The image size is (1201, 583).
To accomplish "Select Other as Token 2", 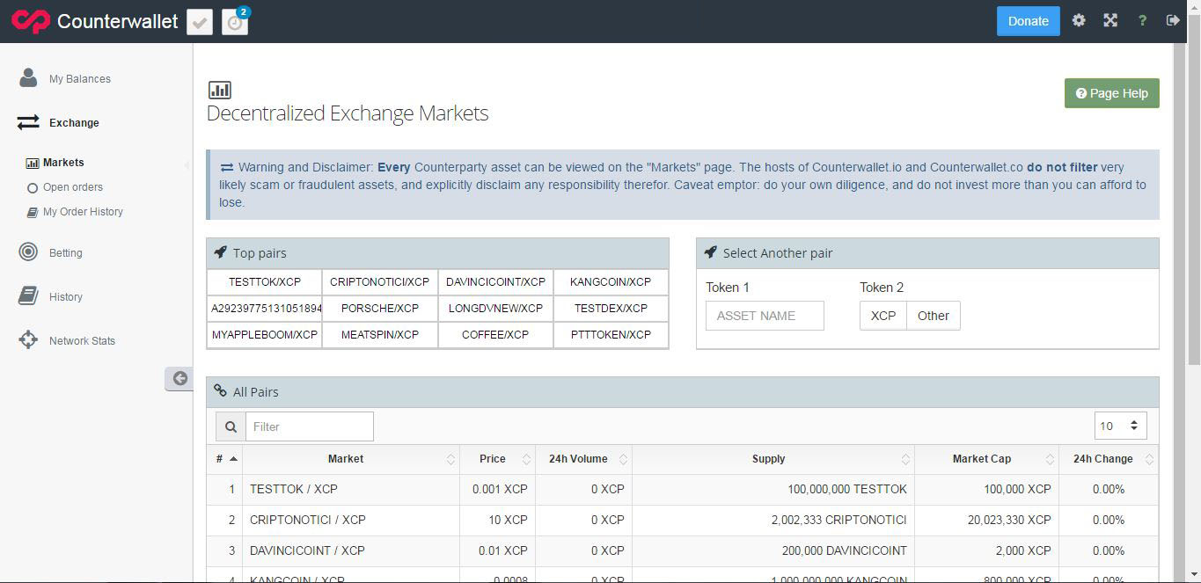I will [x=933, y=316].
